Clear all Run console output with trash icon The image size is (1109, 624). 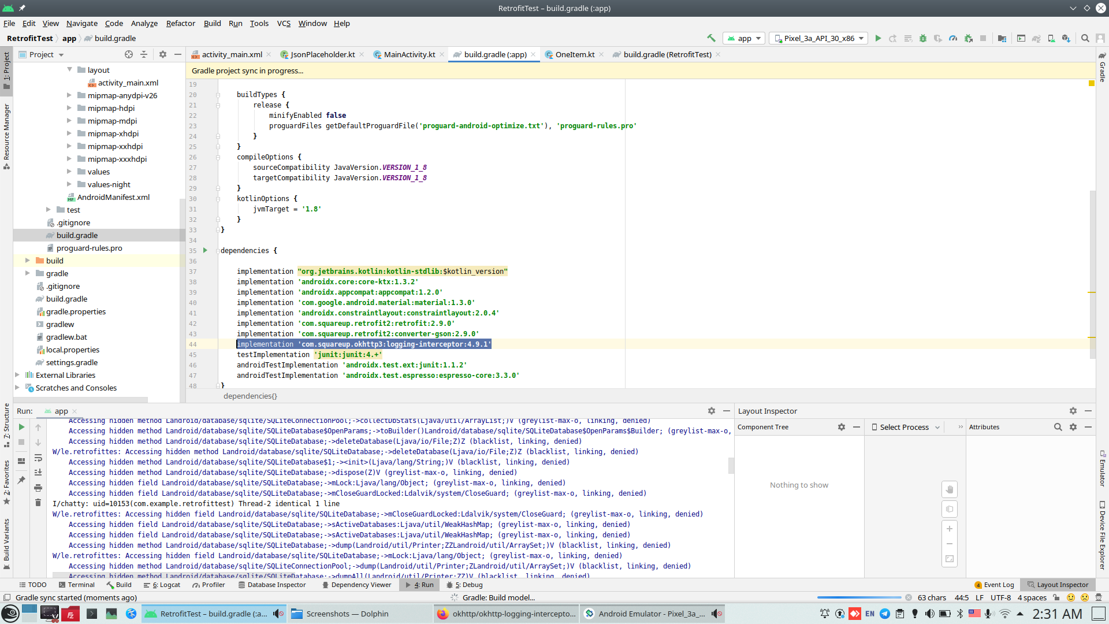[x=38, y=503]
